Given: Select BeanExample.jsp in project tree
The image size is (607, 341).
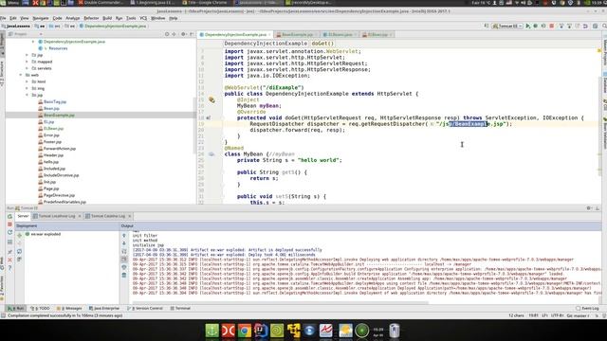Looking at the screenshot, I should [59, 116].
